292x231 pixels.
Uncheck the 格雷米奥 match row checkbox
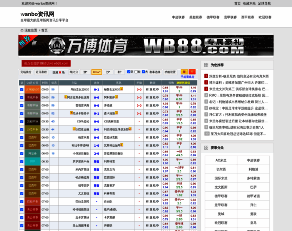pos(22,137)
